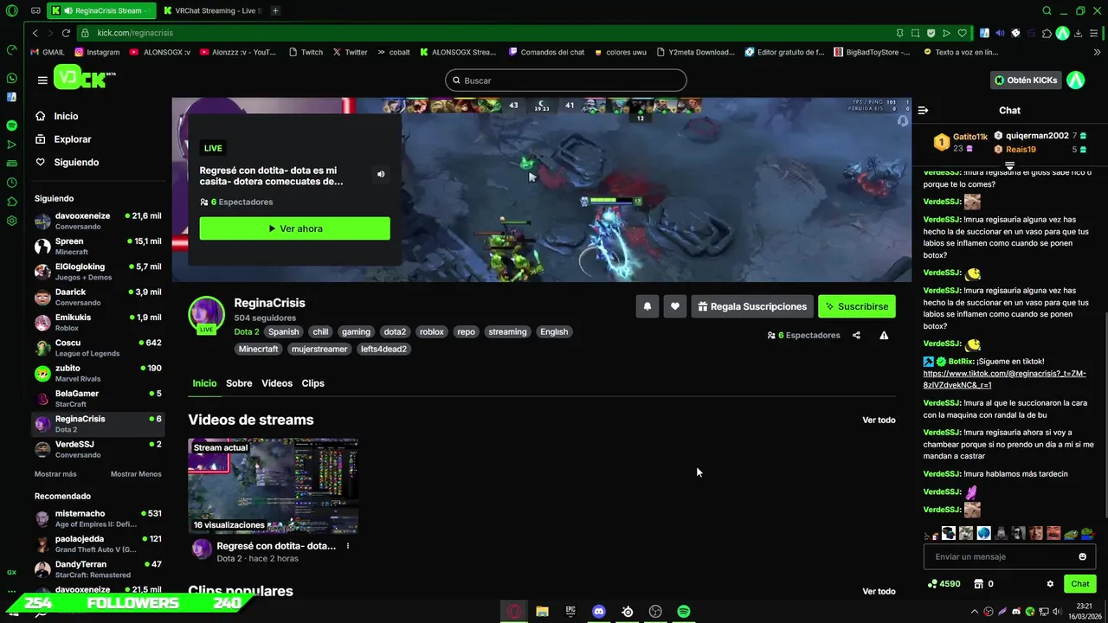The width and height of the screenshot is (1108, 623).
Task: Open the Stream actual video thumbnail
Action: pyautogui.click(x=273, y=486)
